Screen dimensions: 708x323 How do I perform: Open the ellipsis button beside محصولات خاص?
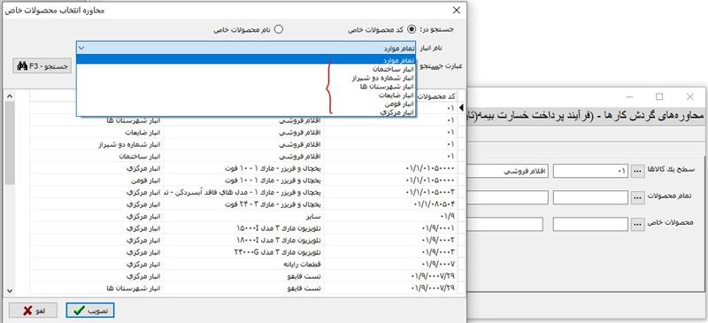click(637, 225)
